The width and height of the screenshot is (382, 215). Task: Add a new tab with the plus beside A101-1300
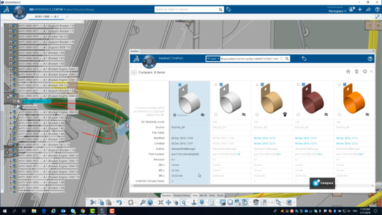click(x=67, y=16)
